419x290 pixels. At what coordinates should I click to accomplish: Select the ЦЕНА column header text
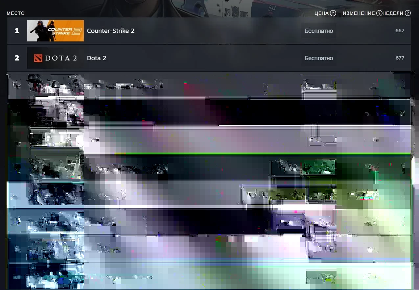pos(321,13)
